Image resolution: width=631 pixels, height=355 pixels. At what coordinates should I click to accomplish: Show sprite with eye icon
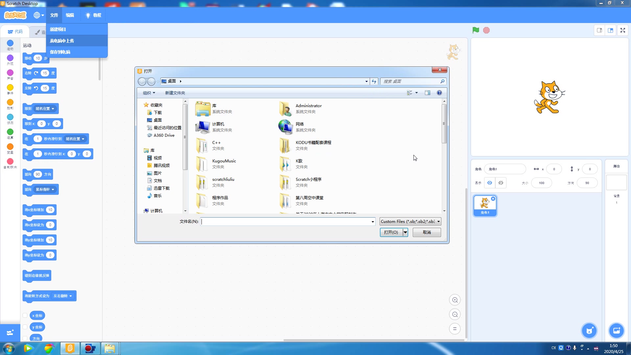point(490,183)
